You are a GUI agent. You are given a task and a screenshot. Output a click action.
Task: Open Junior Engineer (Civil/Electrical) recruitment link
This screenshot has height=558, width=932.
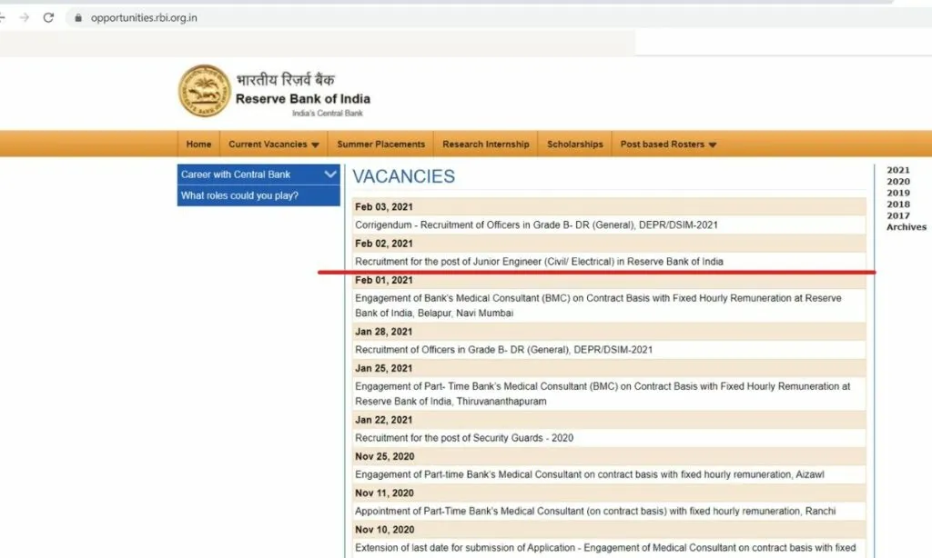click(x=539, y=262)
